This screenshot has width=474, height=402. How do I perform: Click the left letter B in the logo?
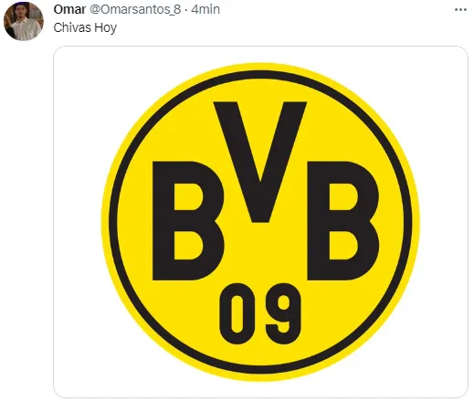coord(188,221)
